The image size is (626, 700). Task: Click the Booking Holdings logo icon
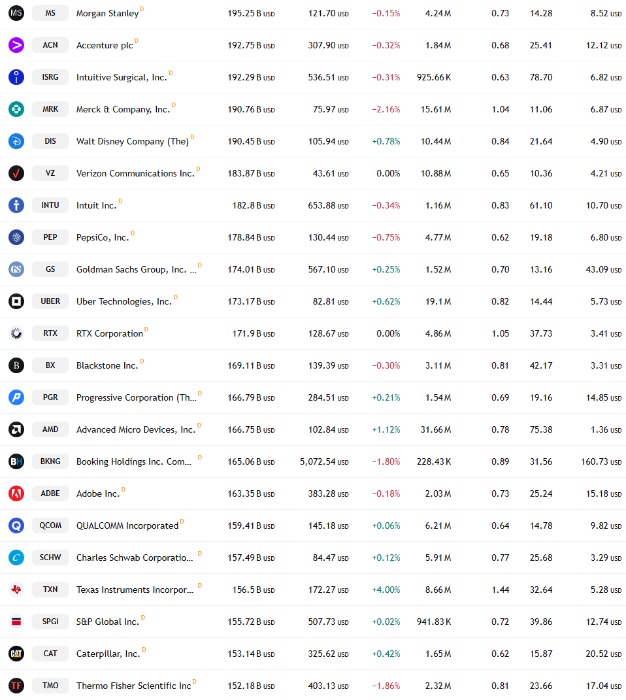click(x=16, y=461)
